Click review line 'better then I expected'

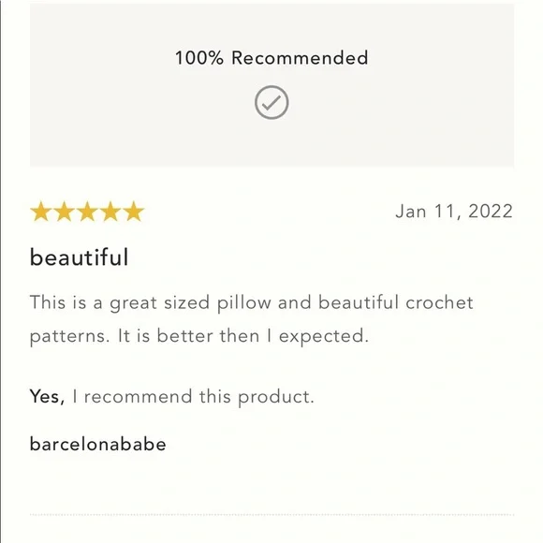click(262, 336)
